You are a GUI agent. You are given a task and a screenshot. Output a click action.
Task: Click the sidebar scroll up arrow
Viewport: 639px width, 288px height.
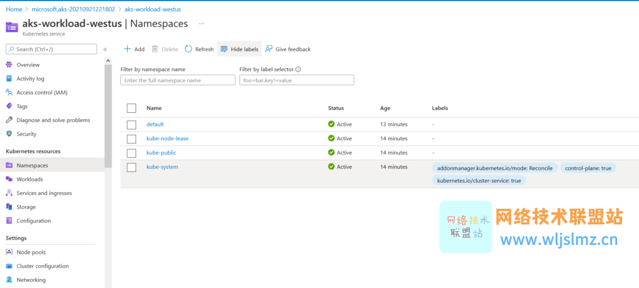pos(108,60)
